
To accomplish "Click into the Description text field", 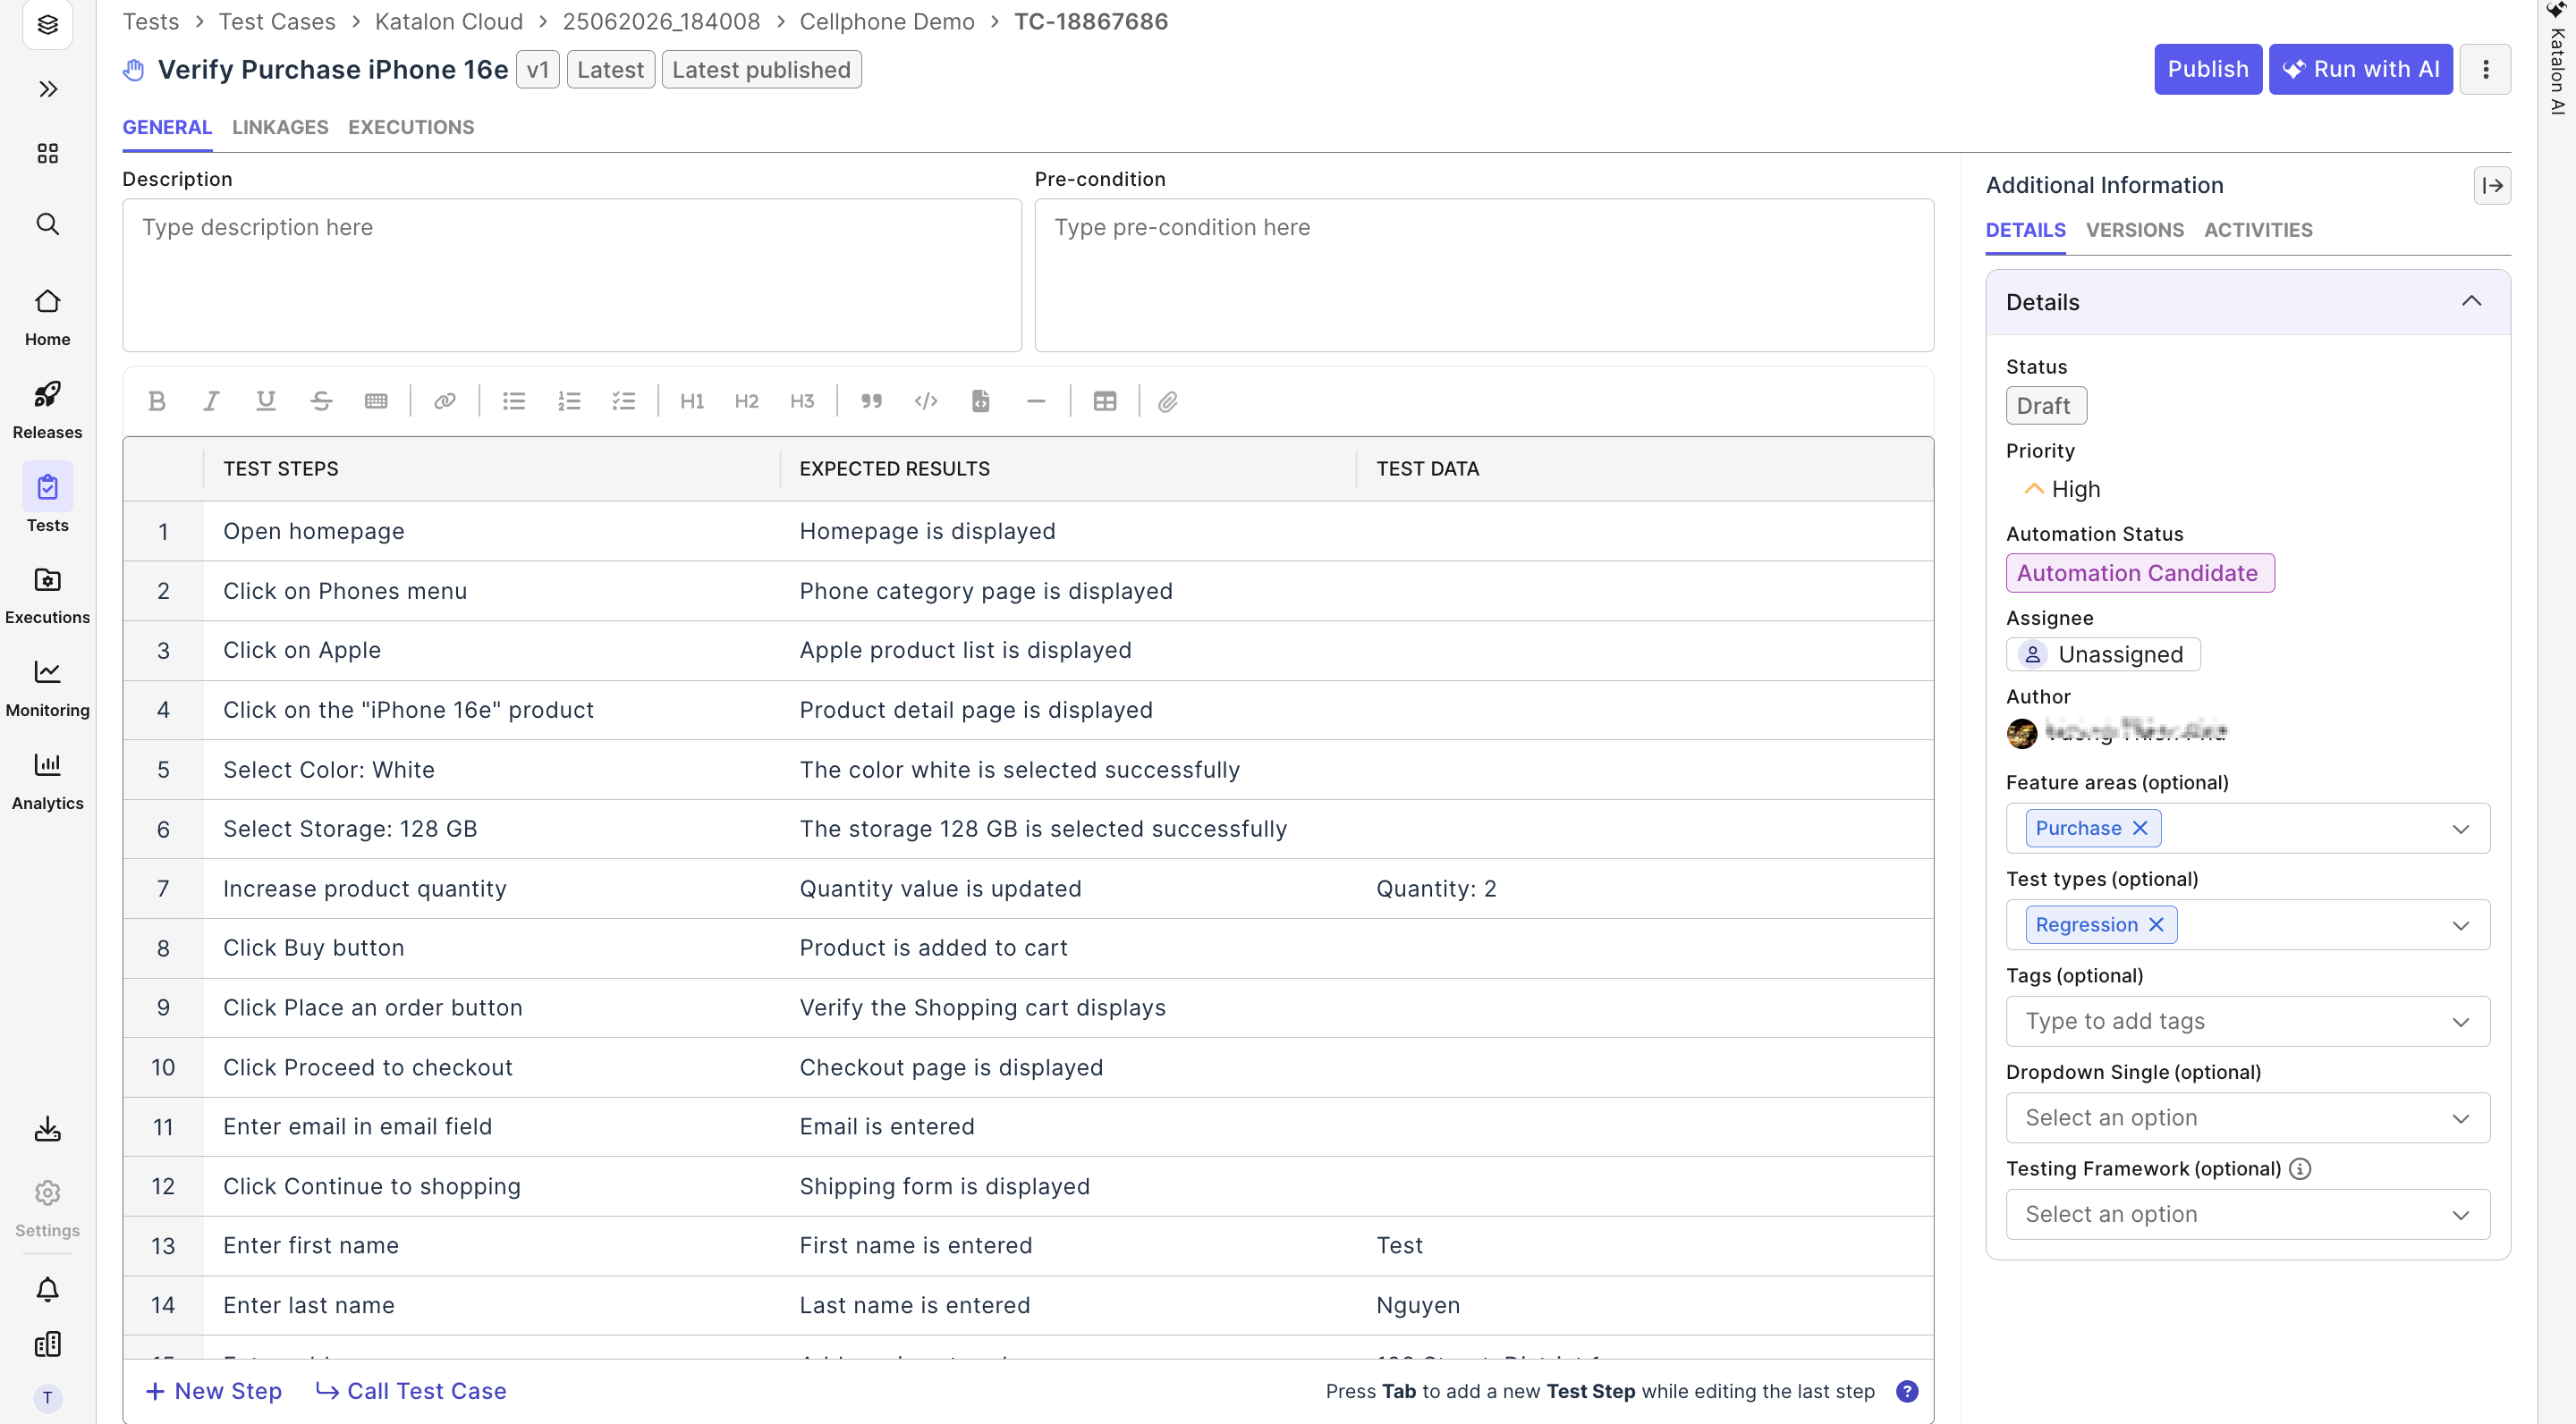I will 572,274.
